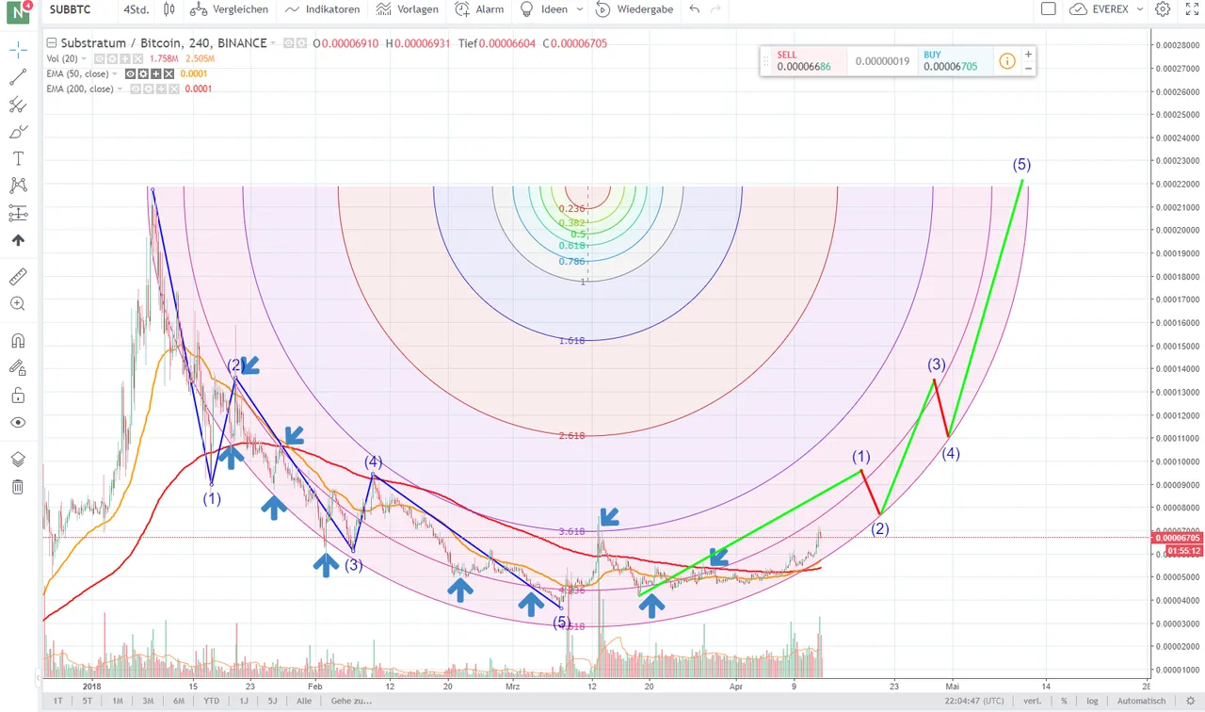This screenshot has height=712, width=1205.
Task: Expand the Vol (20) dropdown arrow
Action: (x=85, y=58)
